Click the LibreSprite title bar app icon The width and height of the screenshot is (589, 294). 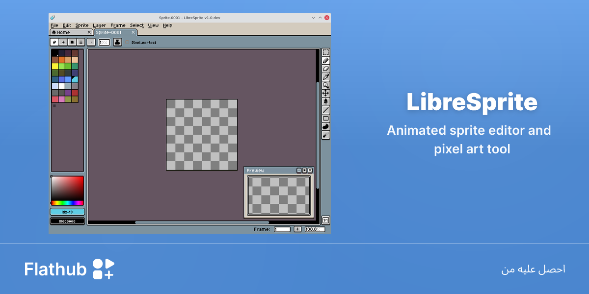(53, 18)
